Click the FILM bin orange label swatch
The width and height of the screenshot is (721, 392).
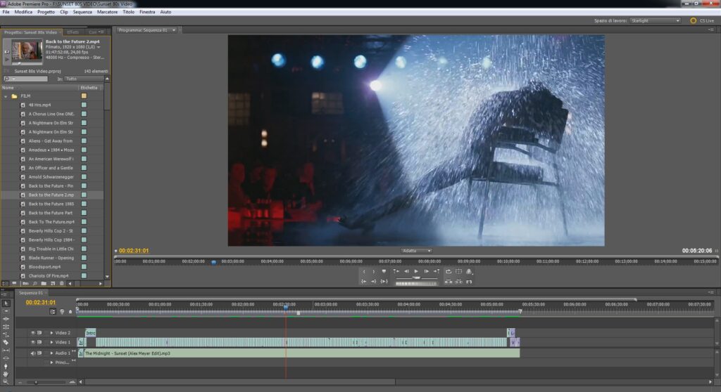click(84, 96)
